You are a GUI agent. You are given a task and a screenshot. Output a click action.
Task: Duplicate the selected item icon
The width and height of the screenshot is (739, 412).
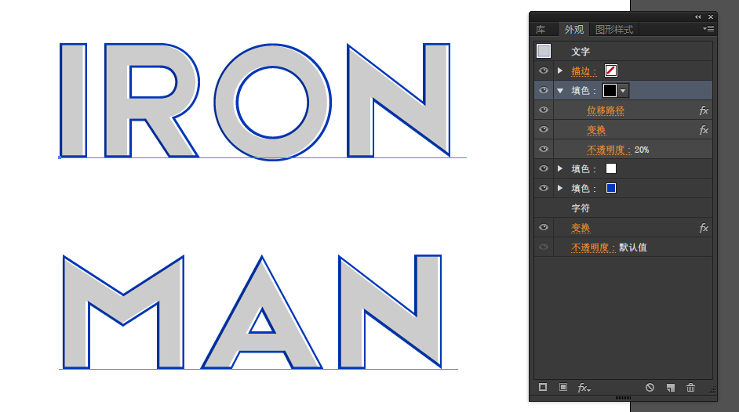click(670, 388)
